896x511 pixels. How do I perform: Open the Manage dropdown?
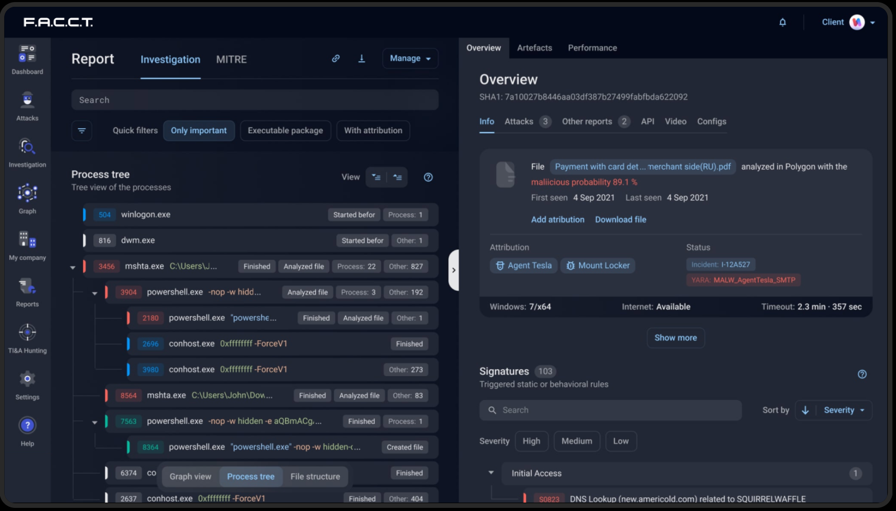(x=410, y=58)
